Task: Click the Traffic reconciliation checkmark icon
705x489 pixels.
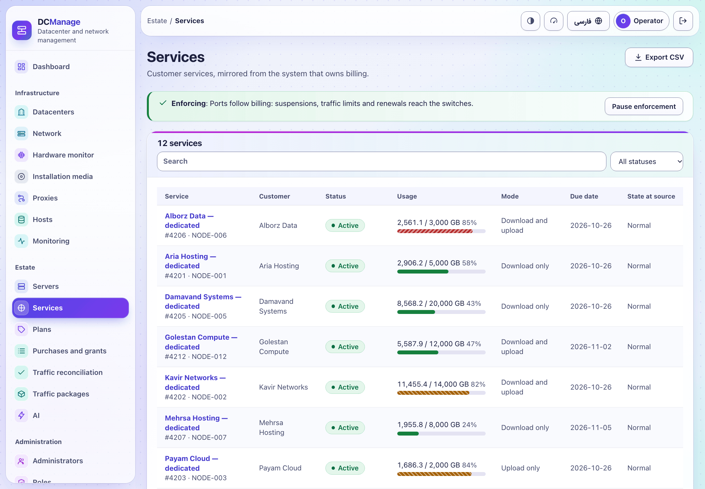Action: (22, 373)
